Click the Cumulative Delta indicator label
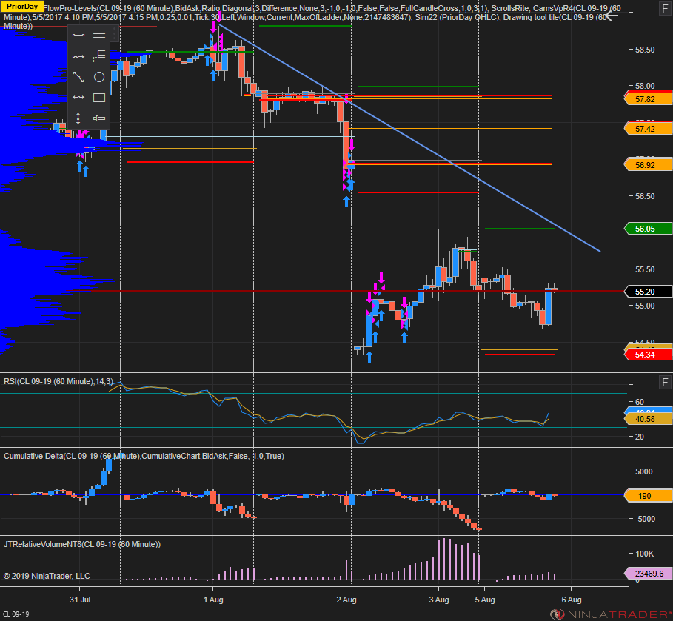Viewport: 673px width, 621px height. pyautogui.click(x=144, y=456)
